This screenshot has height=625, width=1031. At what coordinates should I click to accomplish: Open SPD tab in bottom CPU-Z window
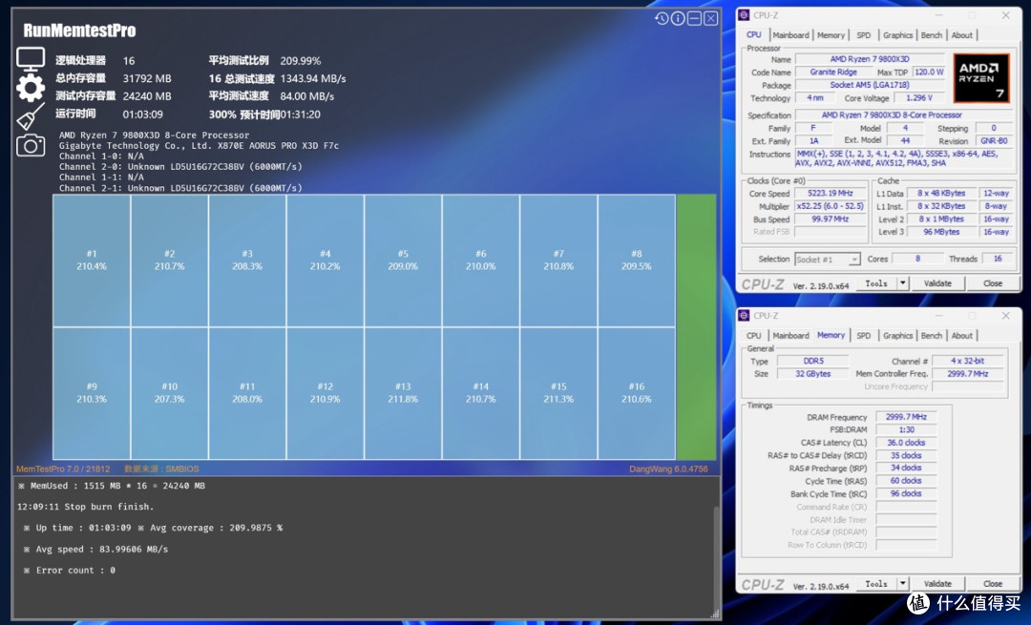pyautogui.click(x=864, y=336)
